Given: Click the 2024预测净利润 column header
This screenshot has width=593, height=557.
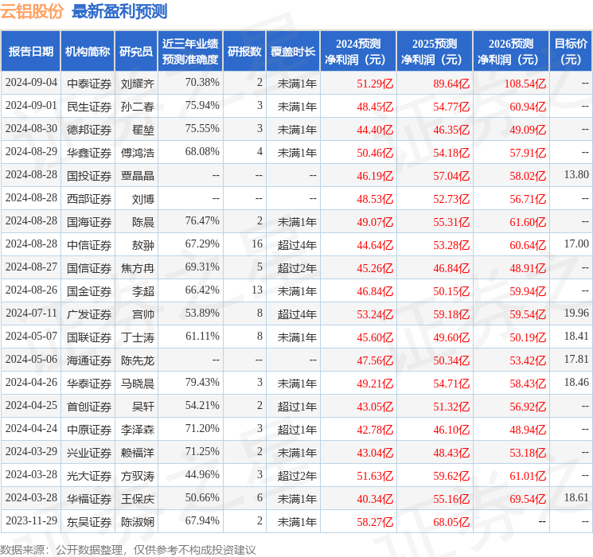Looking at the screenshot, I should click(x=358, y=52).
